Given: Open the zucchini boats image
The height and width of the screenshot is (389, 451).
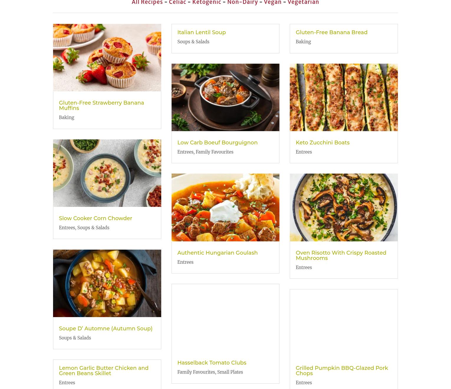Looking at the screenshot, I should (344, 97).
